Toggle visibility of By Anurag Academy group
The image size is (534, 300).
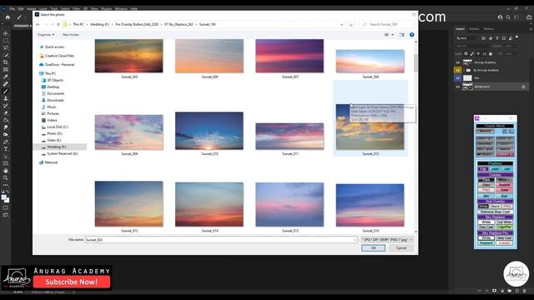click(458, 70)
